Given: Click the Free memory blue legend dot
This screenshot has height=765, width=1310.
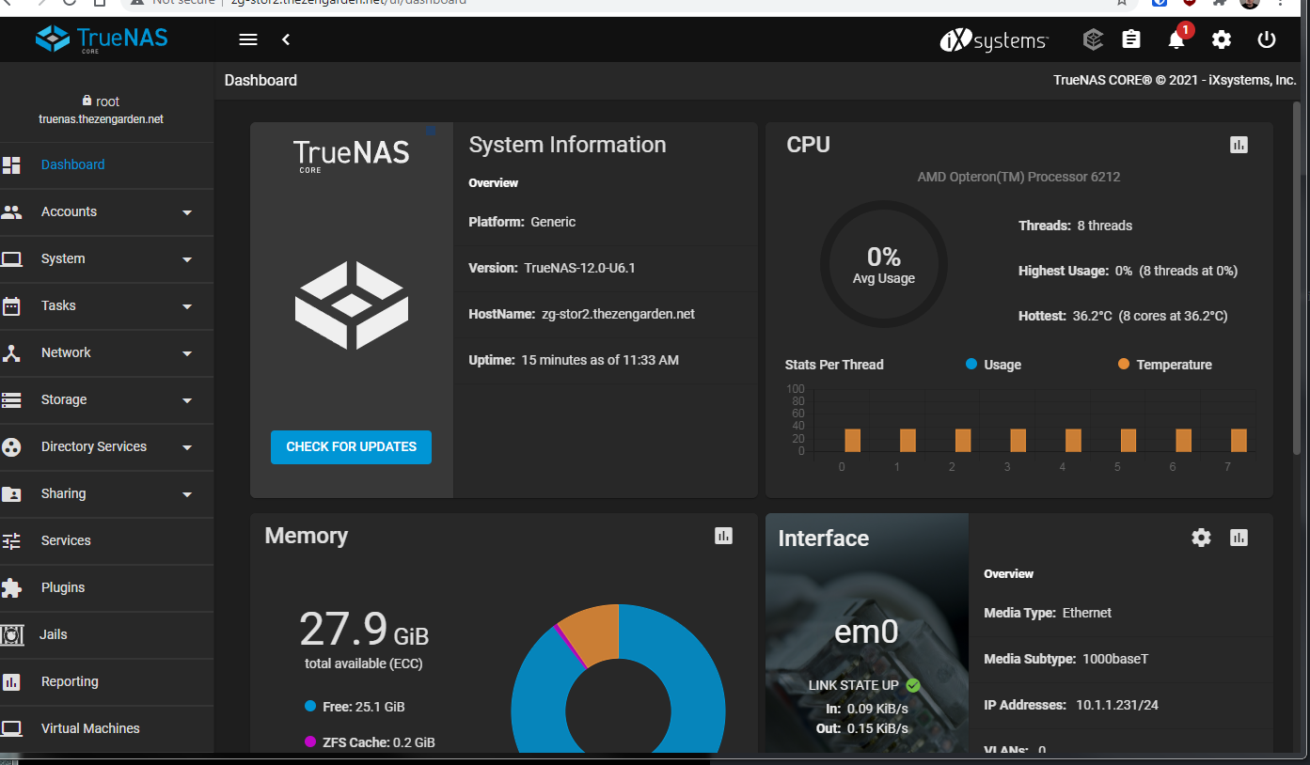Looking at the screenshot, I should [310, 706].
